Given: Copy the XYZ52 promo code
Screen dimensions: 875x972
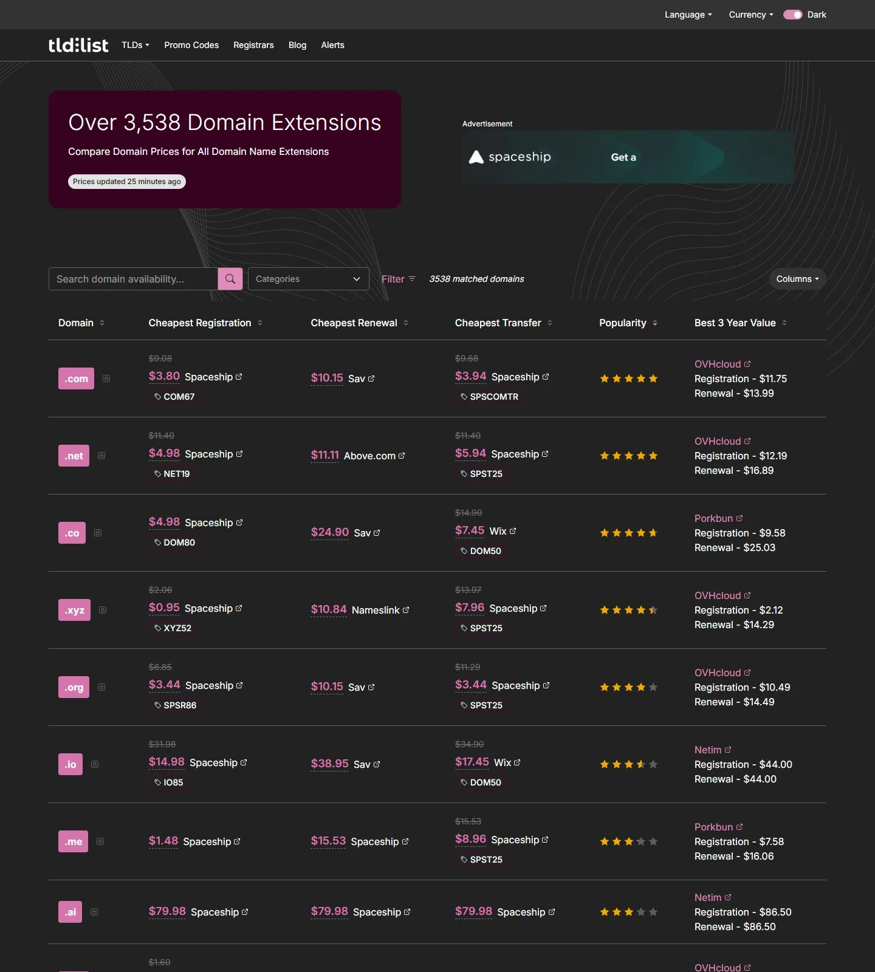Looking at the screenshot, I should point(173,628).
